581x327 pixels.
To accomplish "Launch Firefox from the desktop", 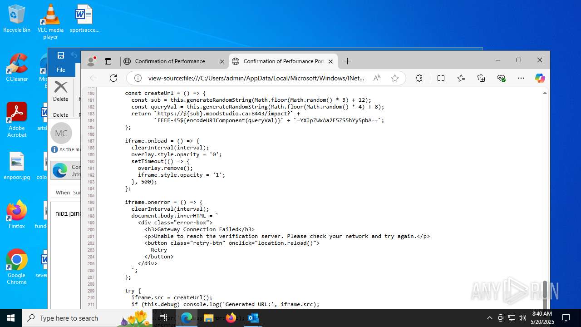I will 17,214.
